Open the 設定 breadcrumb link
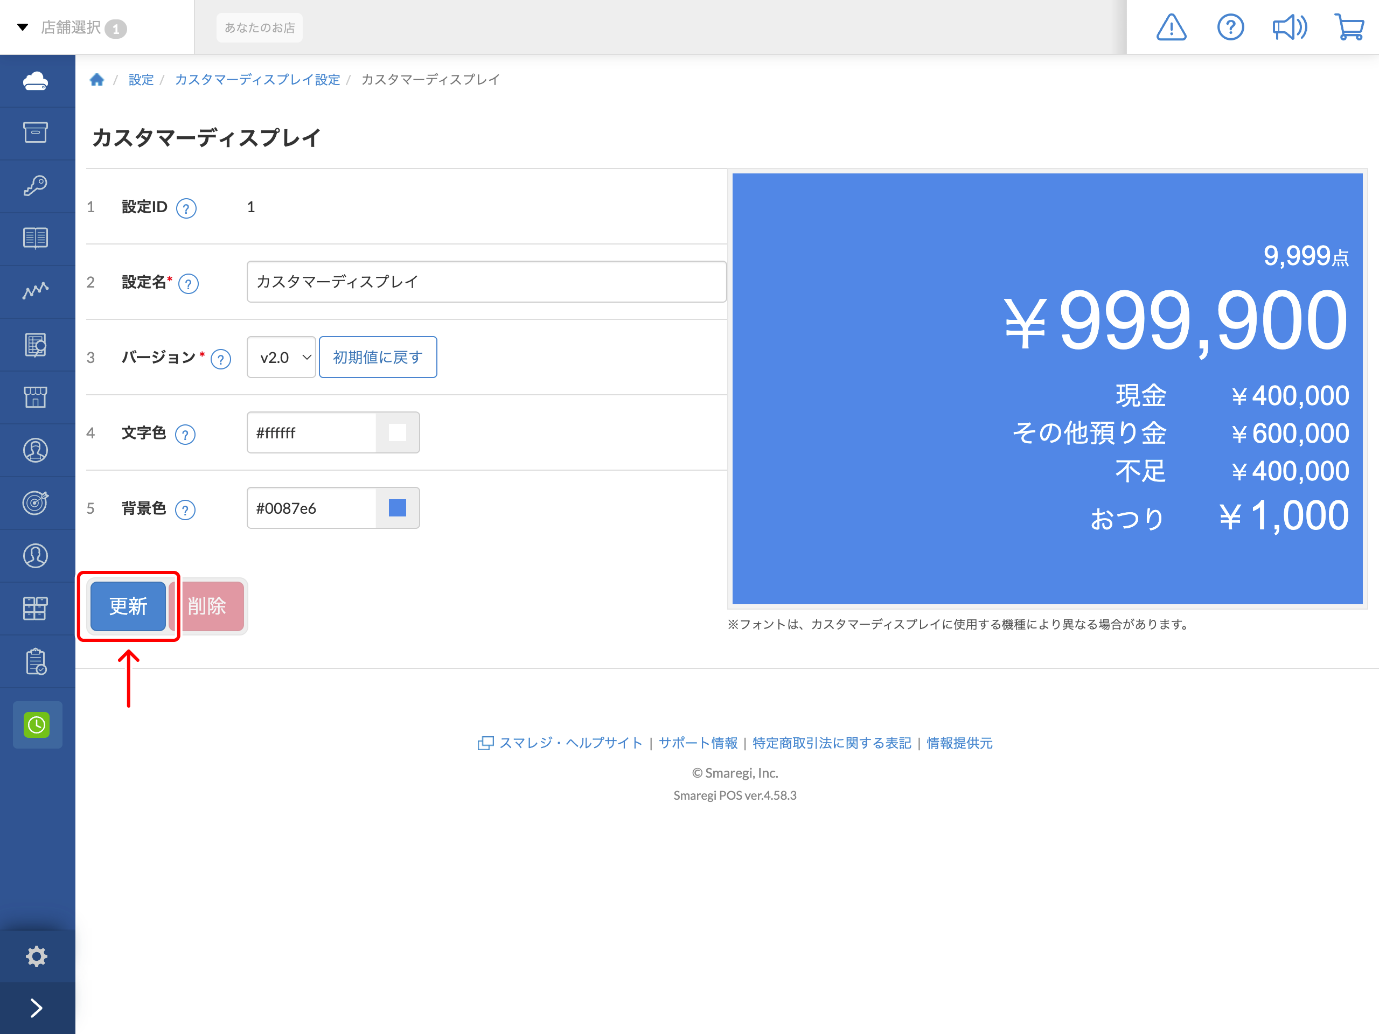The width and height of the screenshot is (1379, 1034). point(140,79)
